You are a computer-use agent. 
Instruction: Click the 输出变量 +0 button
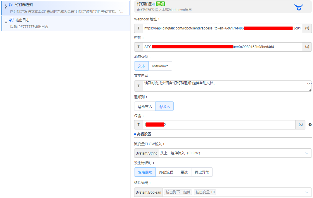click(x=205, y=192)
